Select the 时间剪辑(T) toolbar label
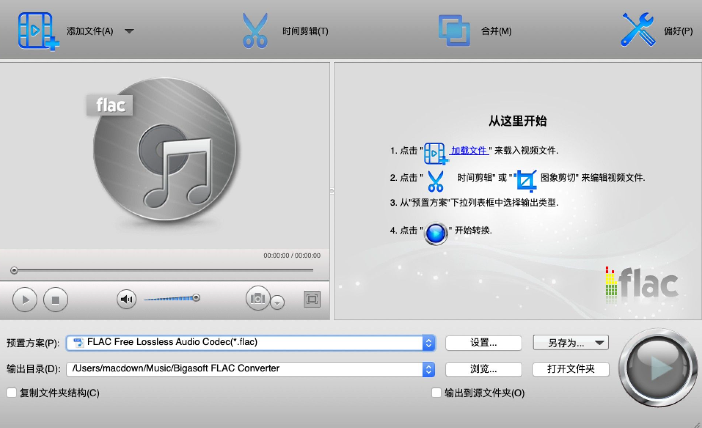The width and height of the screenshot is (702, 428). pyautogui.click(x=305, y=31)
